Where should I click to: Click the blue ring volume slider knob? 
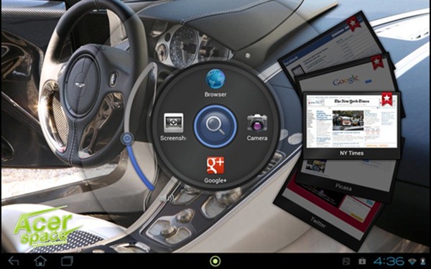pyautogui.click(x=127, y=139)
